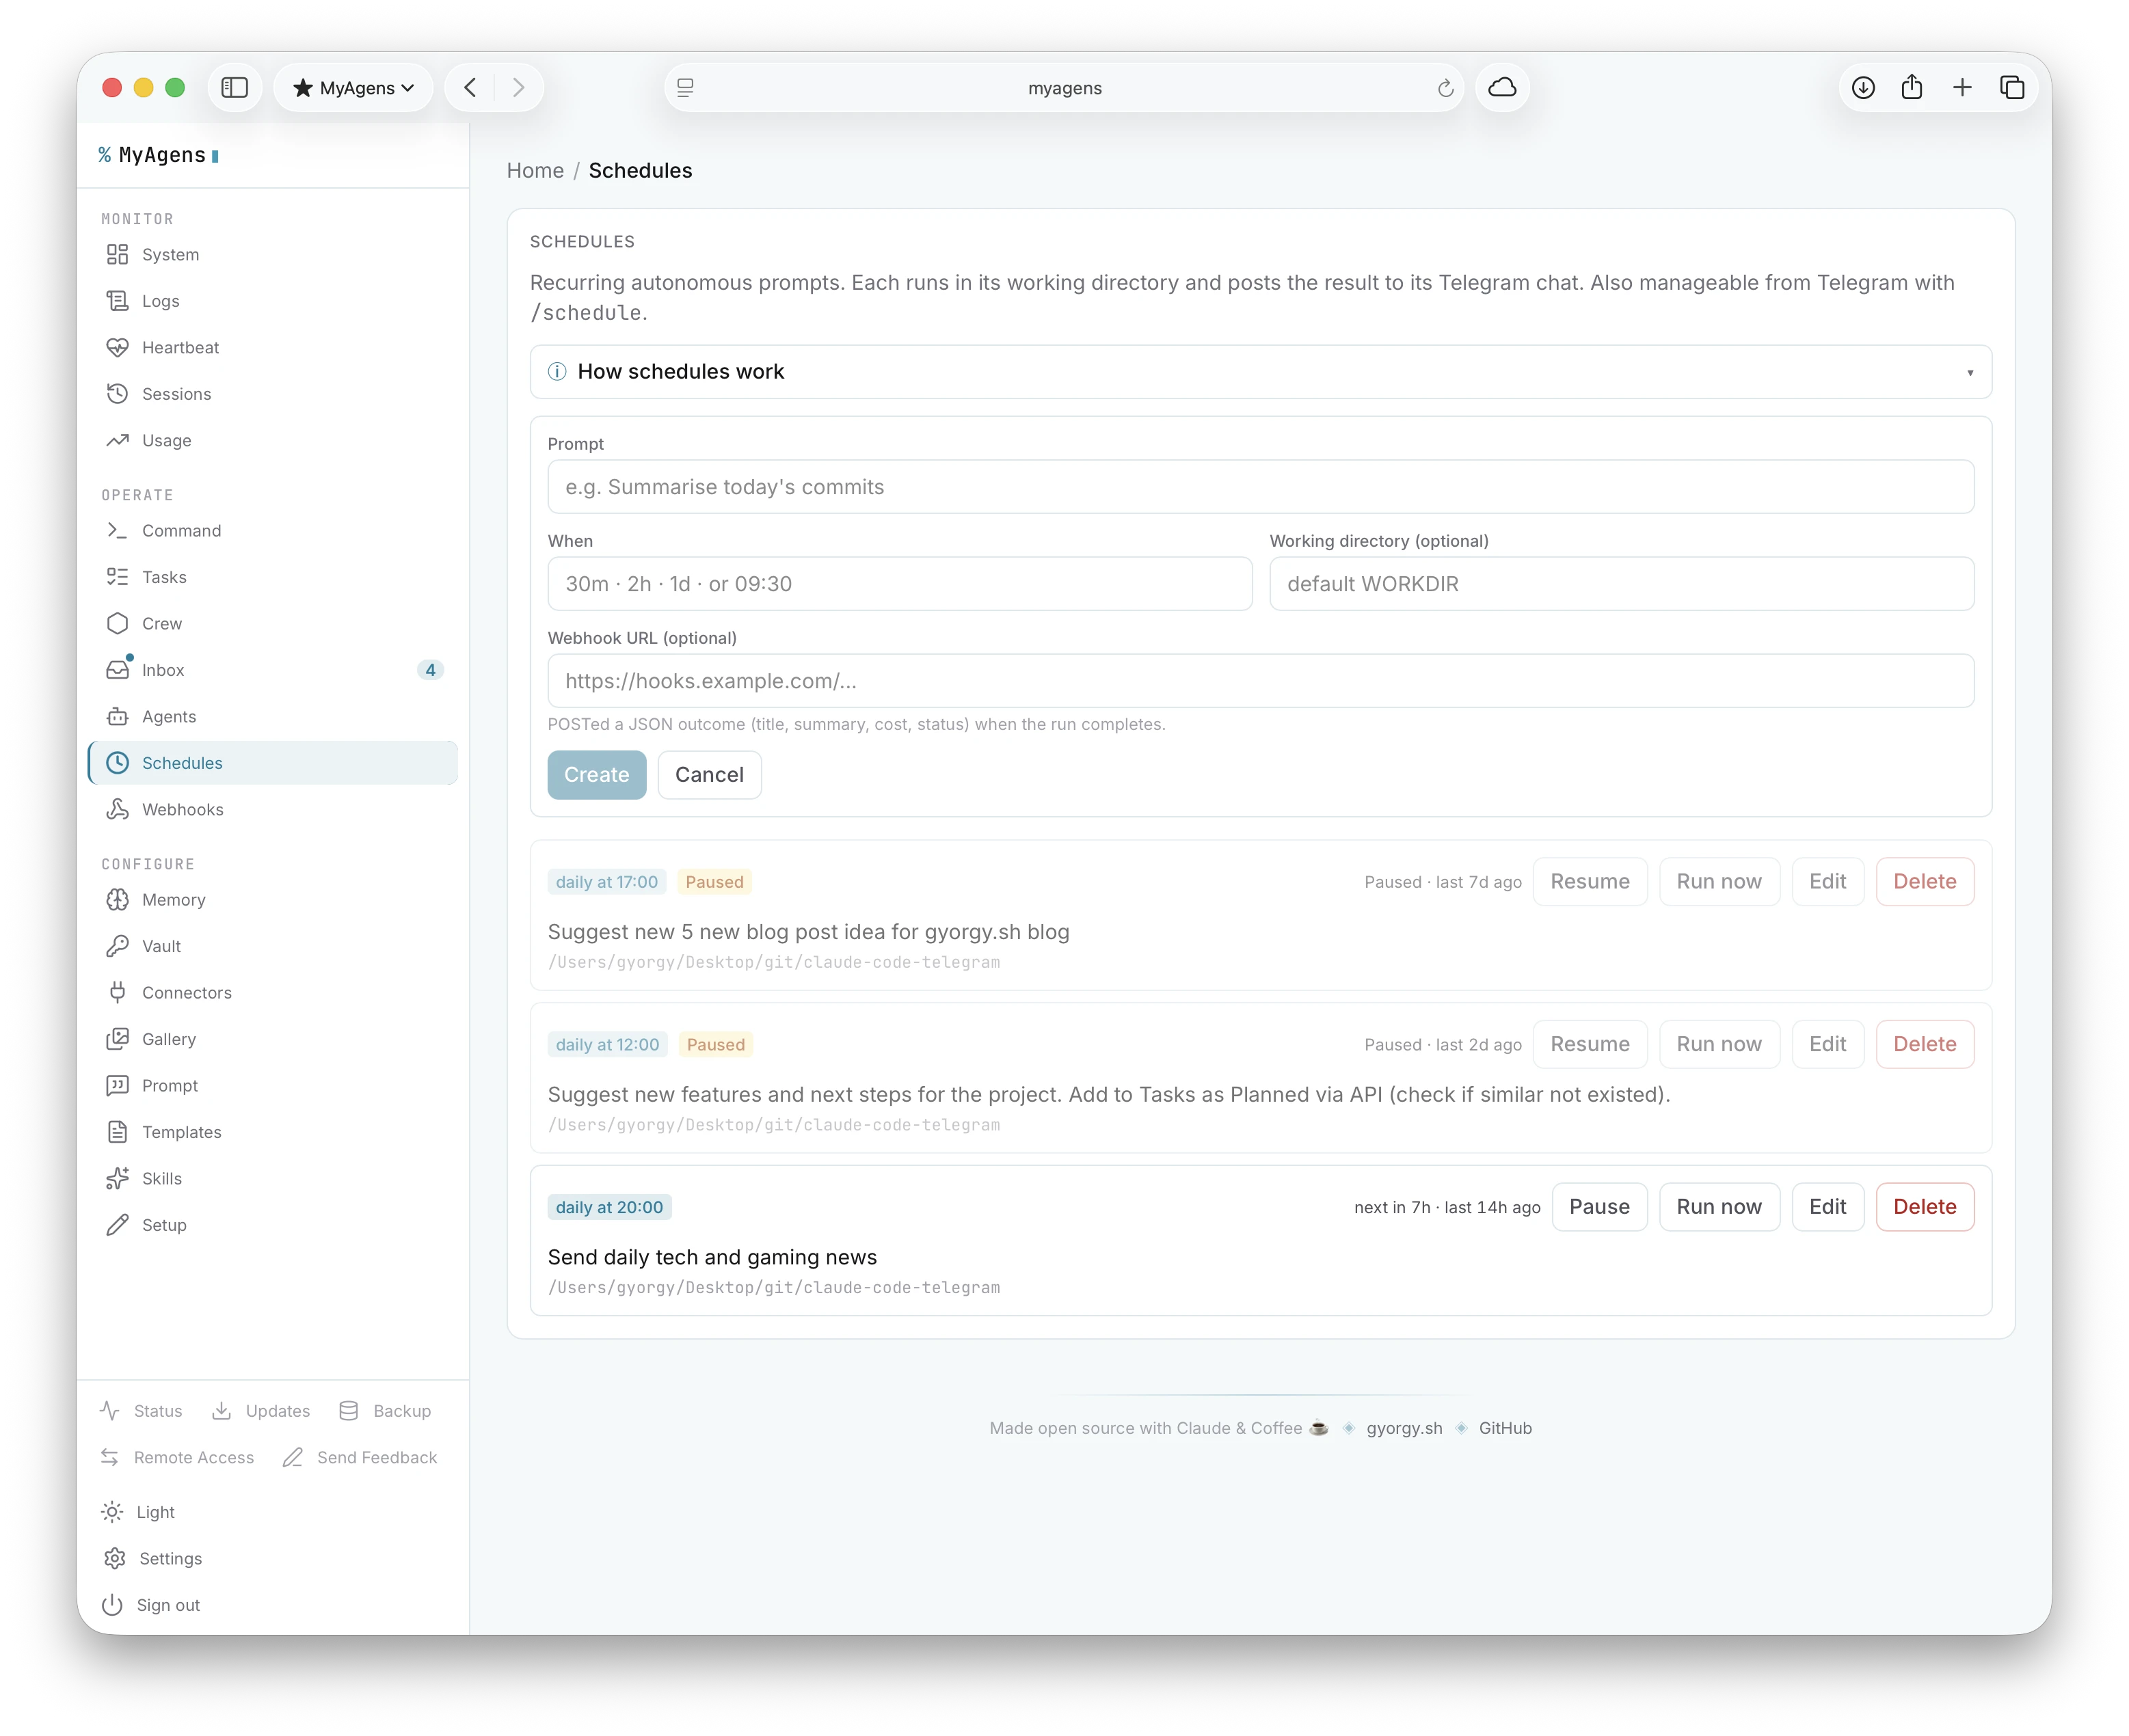Image resolution: width=2129 pixels, height=1736 pixels.
Task: Edit the daily at 12:00 schedule
Action: click(x=1827, y=1044)
